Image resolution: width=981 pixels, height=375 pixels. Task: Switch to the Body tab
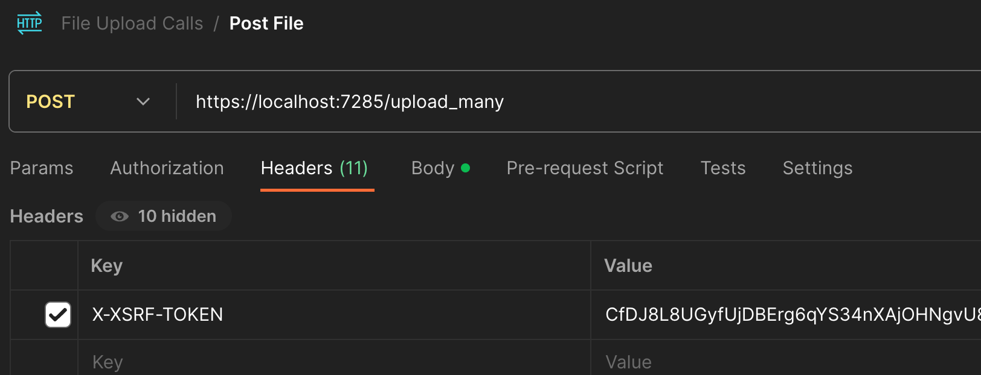pos(440,168)
